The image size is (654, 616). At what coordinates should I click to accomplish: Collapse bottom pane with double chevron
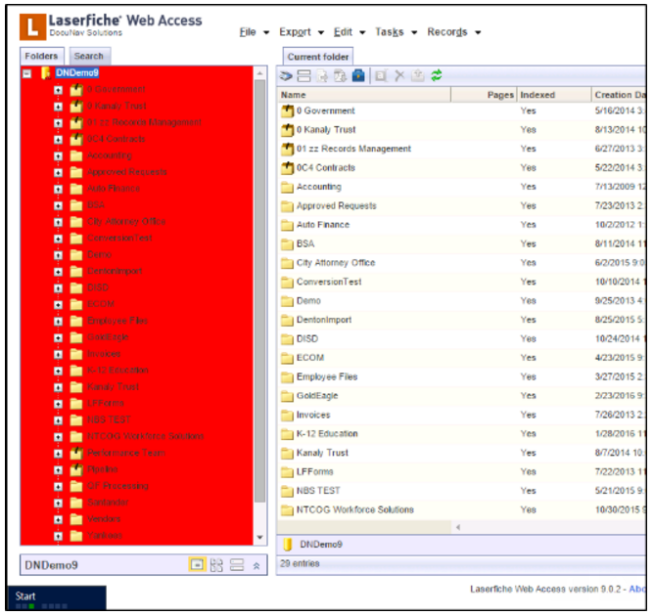(x=257, y=565)
